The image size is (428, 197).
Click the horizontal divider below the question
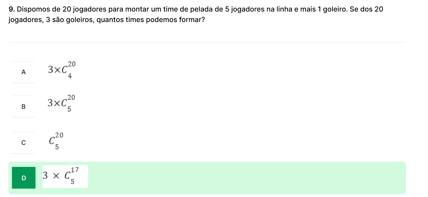pos(207,43)
